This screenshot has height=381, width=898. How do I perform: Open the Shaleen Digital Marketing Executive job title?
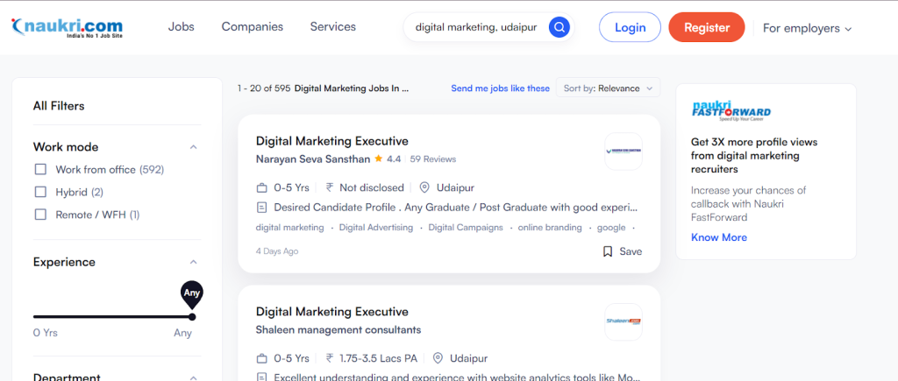(332, 312)
